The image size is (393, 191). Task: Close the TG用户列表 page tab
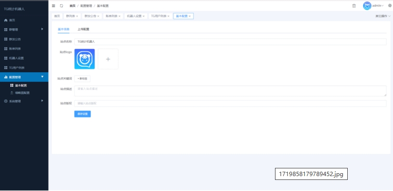[x=169, y=16]
